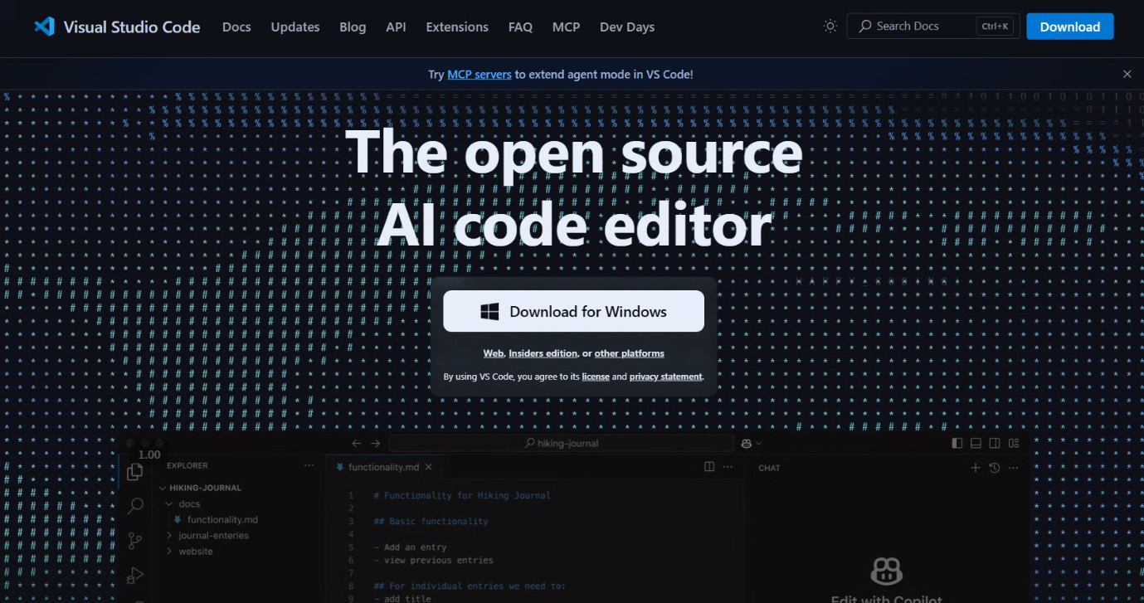Click the line "## Basic functionality"
Image resolution: width=1144 pixels, height=603 pixels.
pyautogui.click(x=431, y=522)
